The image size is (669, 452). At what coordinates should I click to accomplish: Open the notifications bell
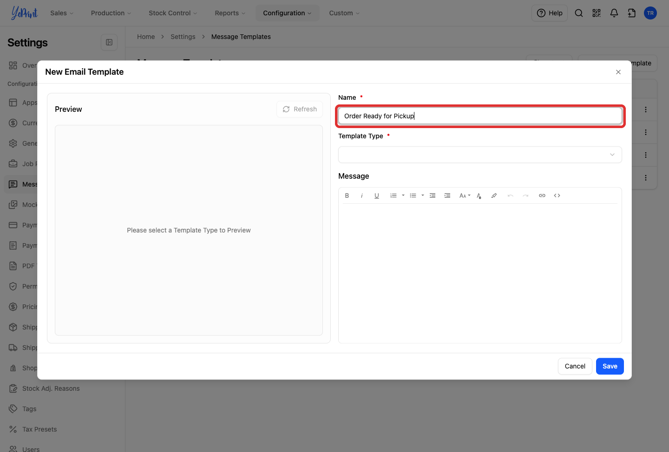(614, 13)
